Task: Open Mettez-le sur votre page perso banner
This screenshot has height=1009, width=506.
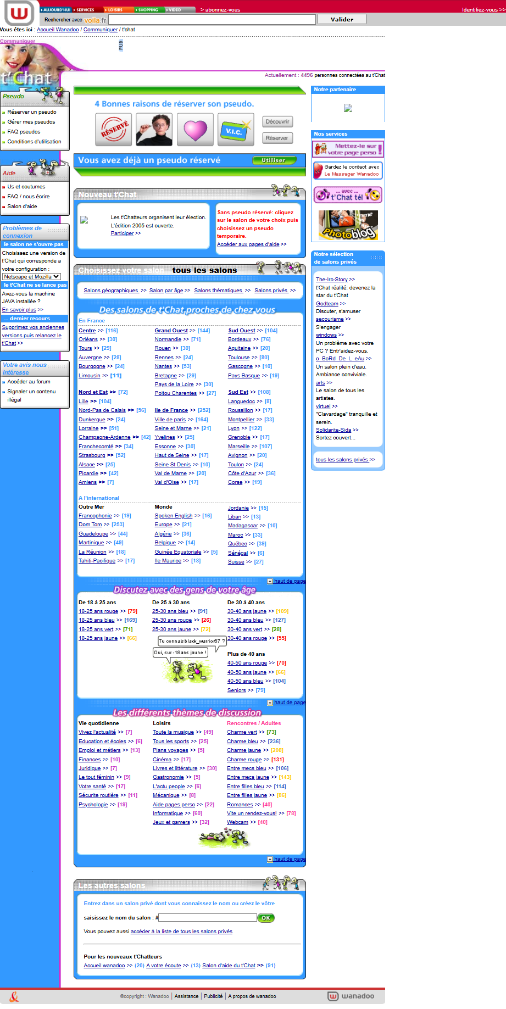Action: pyautogui.click(x=348, y=149)
